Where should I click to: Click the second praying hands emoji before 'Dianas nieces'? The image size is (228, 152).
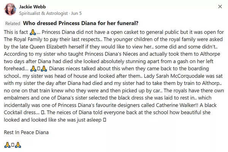pyautogui.click(x=44, y=69)
